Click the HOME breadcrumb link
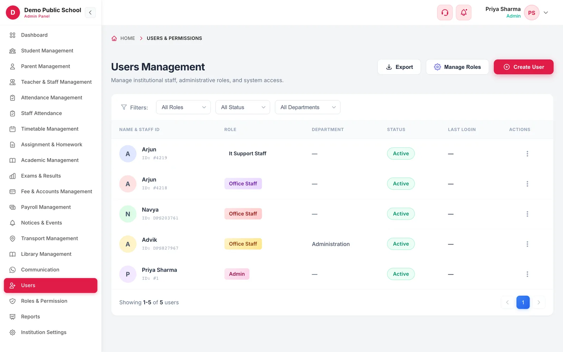The width and height of the screenshot is (563, 352). pos(127,38)
